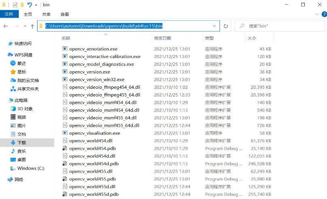
Task: Select the opencv_world455.dll file icon
Action: [65, 171]
